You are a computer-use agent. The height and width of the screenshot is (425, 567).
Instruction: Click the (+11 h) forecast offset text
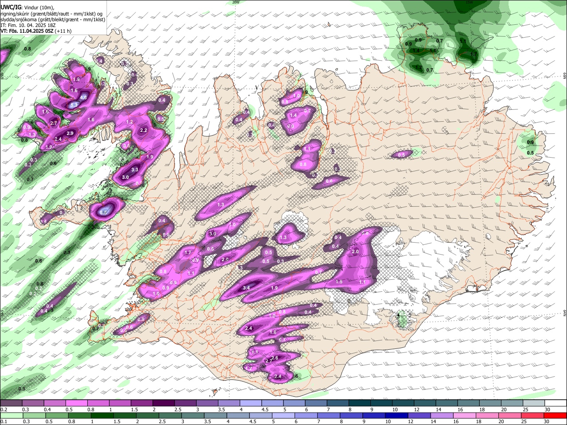[x=64, y=31]
